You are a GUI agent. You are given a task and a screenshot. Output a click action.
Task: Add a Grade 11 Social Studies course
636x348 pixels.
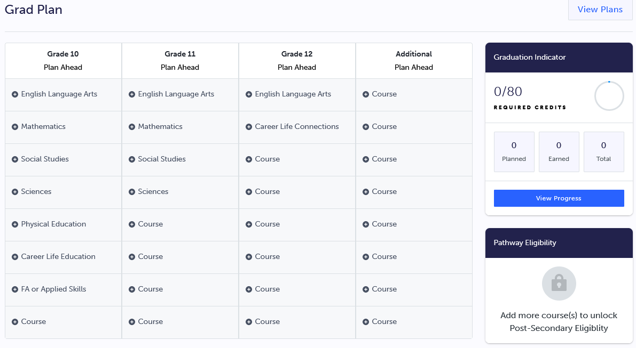coord(179,159)
